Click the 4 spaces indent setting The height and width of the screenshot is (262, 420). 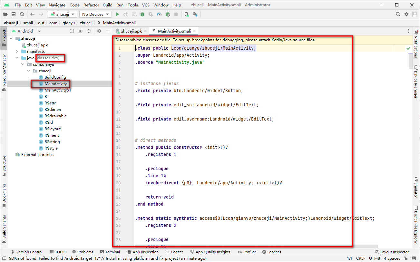(392, 258)
